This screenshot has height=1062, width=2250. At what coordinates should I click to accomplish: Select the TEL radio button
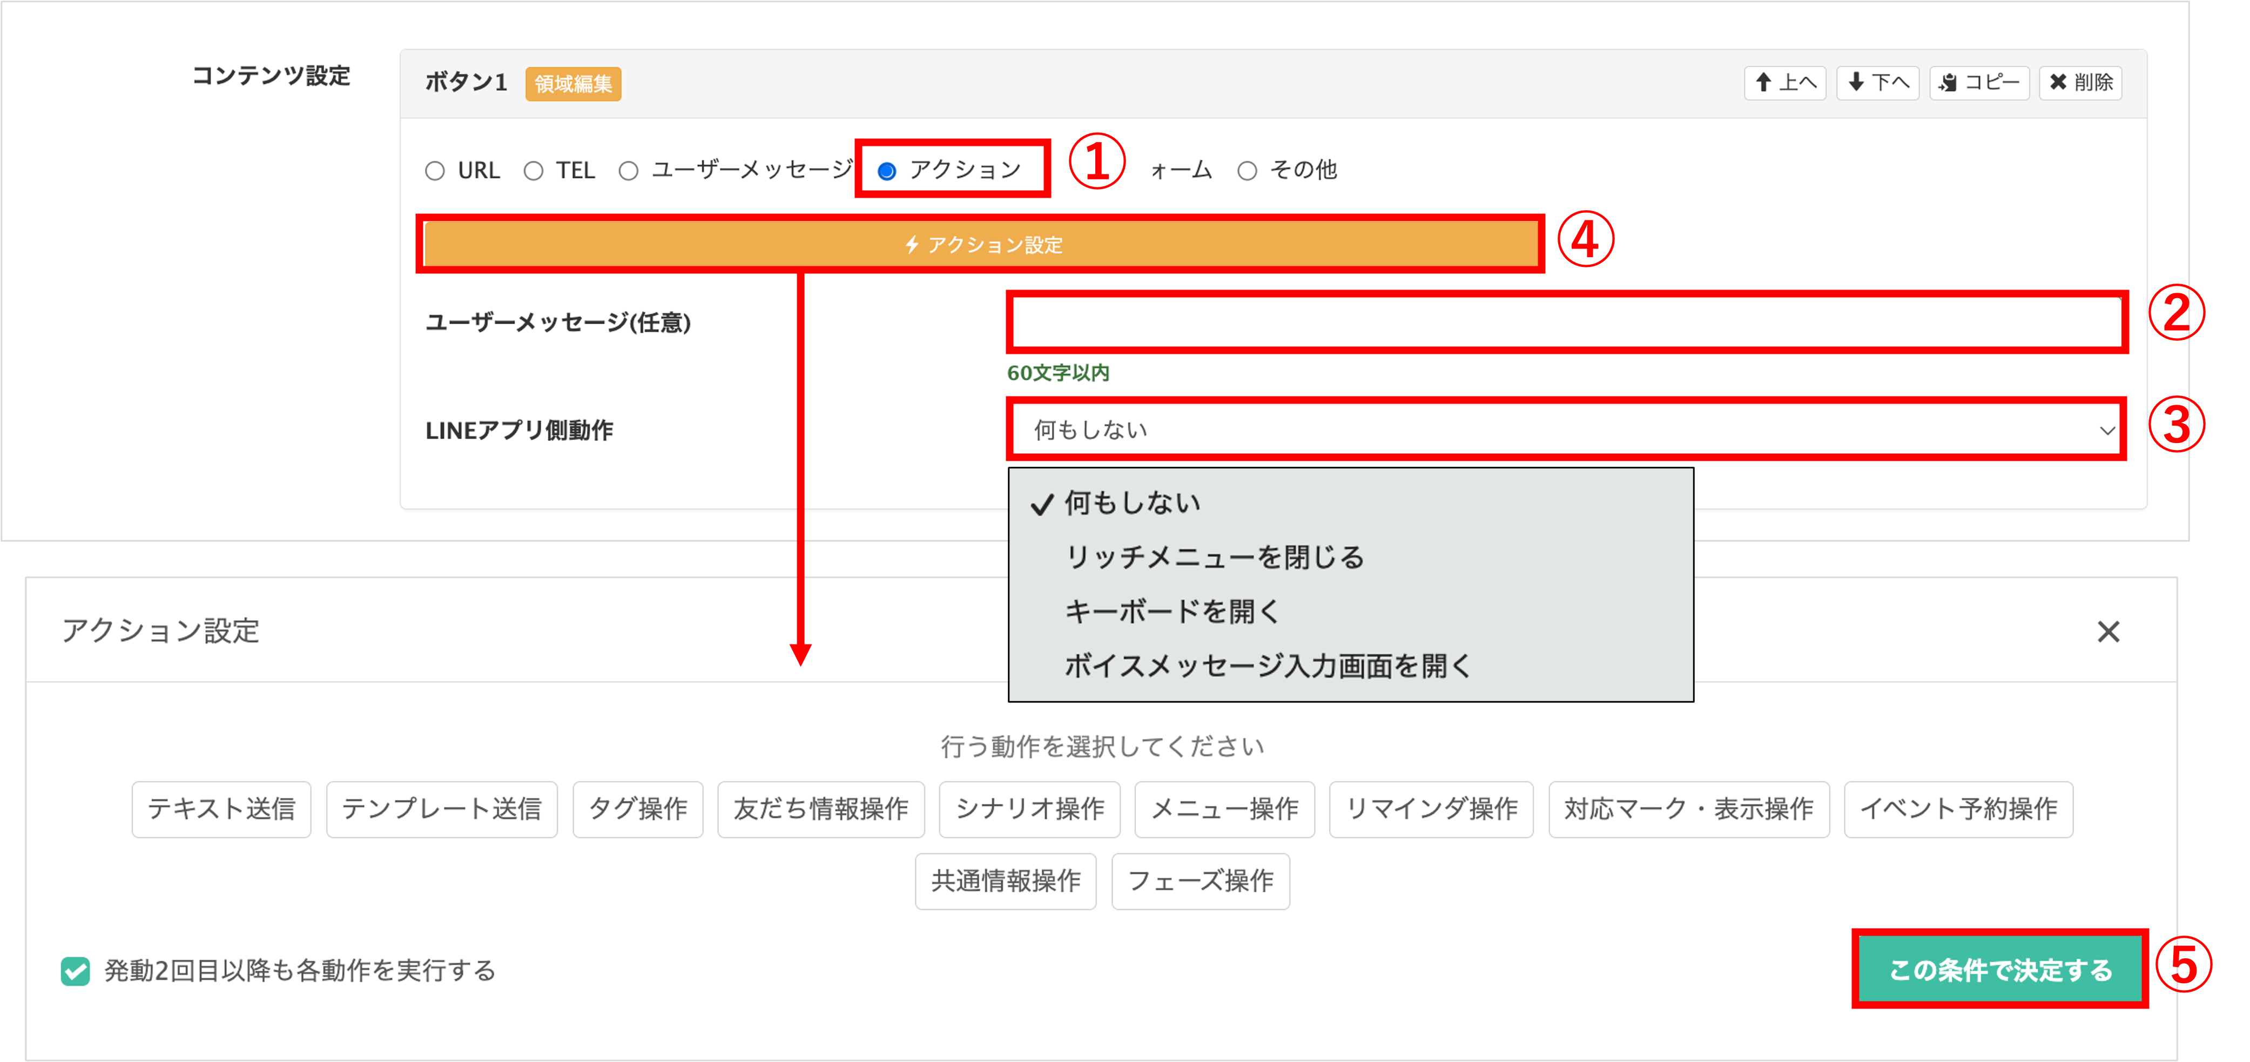point(534,171)
